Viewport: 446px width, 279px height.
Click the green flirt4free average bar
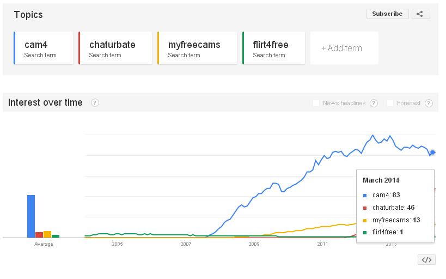coord(56,236)
